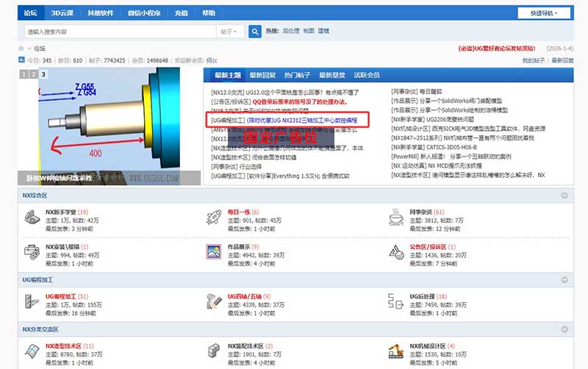Open the 我的帖子 link

pyautogui.click(x=533, y=60)
